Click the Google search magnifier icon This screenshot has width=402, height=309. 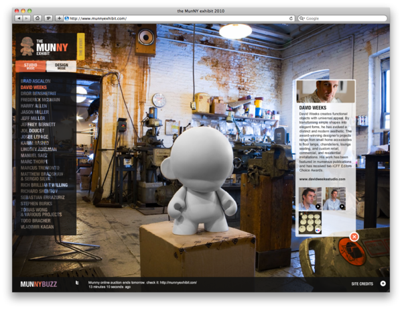(x=301, y=19)
